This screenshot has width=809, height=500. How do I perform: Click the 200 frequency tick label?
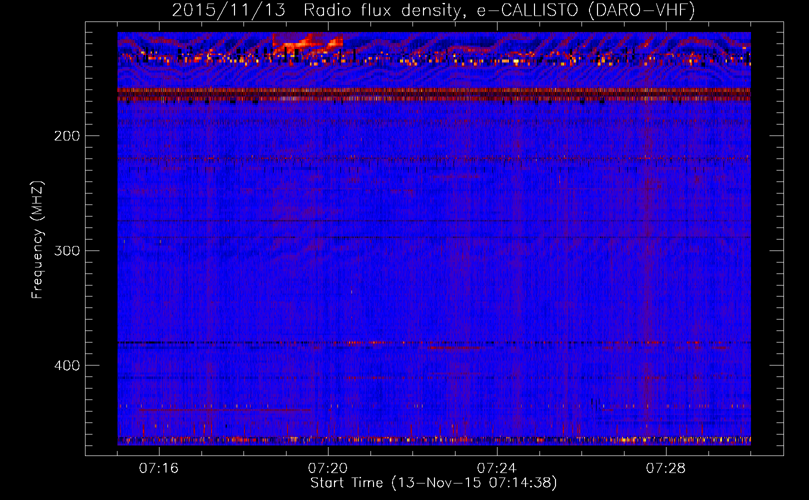(x=67, y=136)
